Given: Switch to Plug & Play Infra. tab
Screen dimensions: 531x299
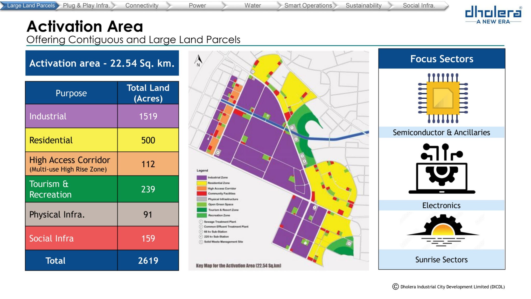Looking at the screenshot, I should click(87, 5).
